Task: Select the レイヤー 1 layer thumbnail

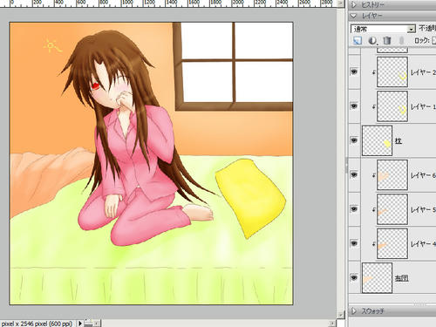Action: pos(392,106)
